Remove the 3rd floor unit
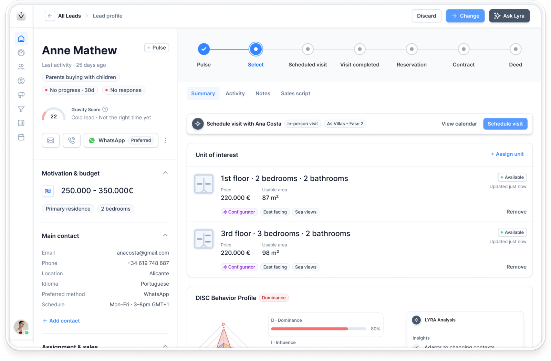The image size is (551, 361). 516,267
